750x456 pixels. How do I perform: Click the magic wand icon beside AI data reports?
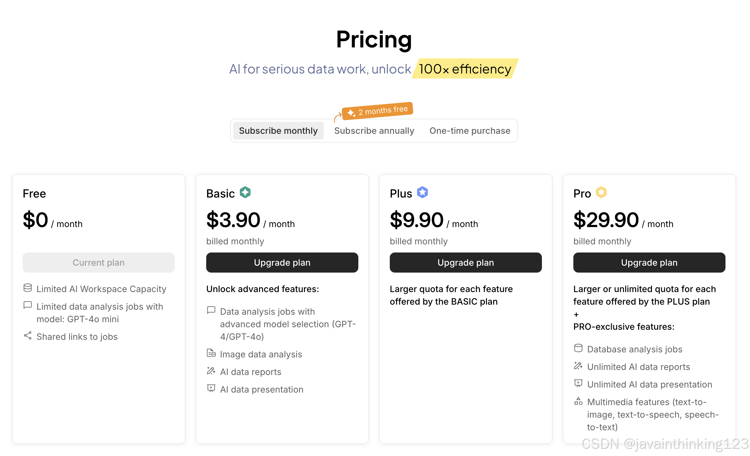[x=211, y=371]
